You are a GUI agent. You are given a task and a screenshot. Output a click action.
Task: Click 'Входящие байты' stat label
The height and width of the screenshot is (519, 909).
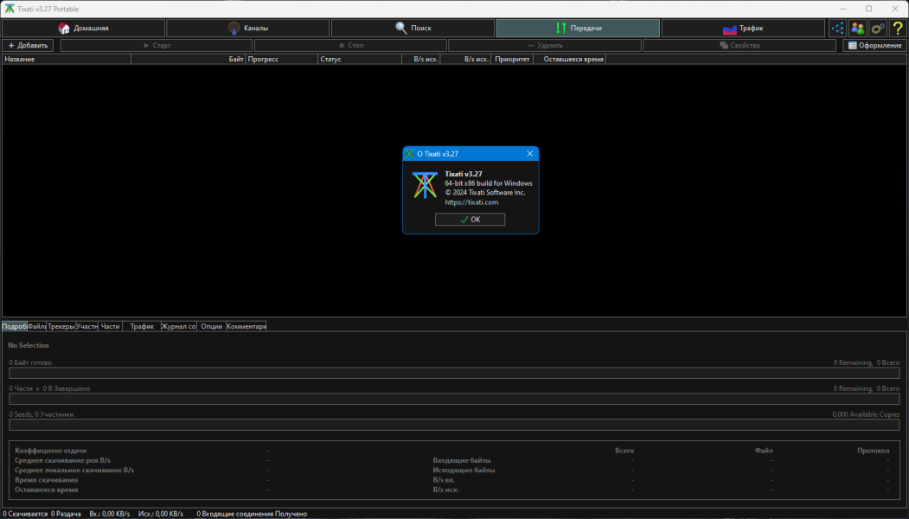[x=462, y=460]
